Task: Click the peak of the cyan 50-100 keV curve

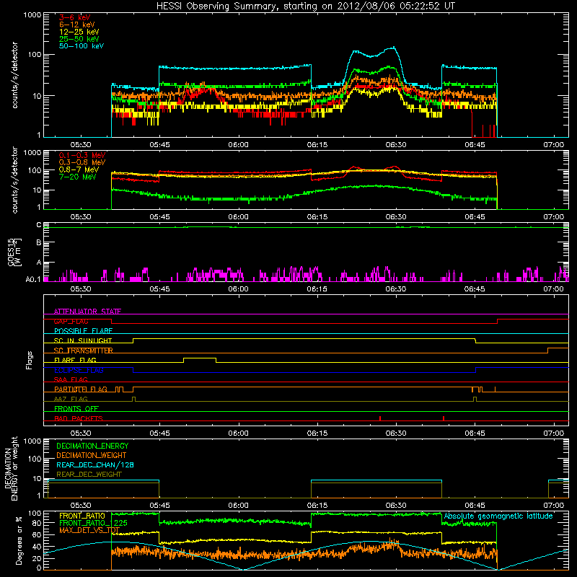Action: (394, 48)
